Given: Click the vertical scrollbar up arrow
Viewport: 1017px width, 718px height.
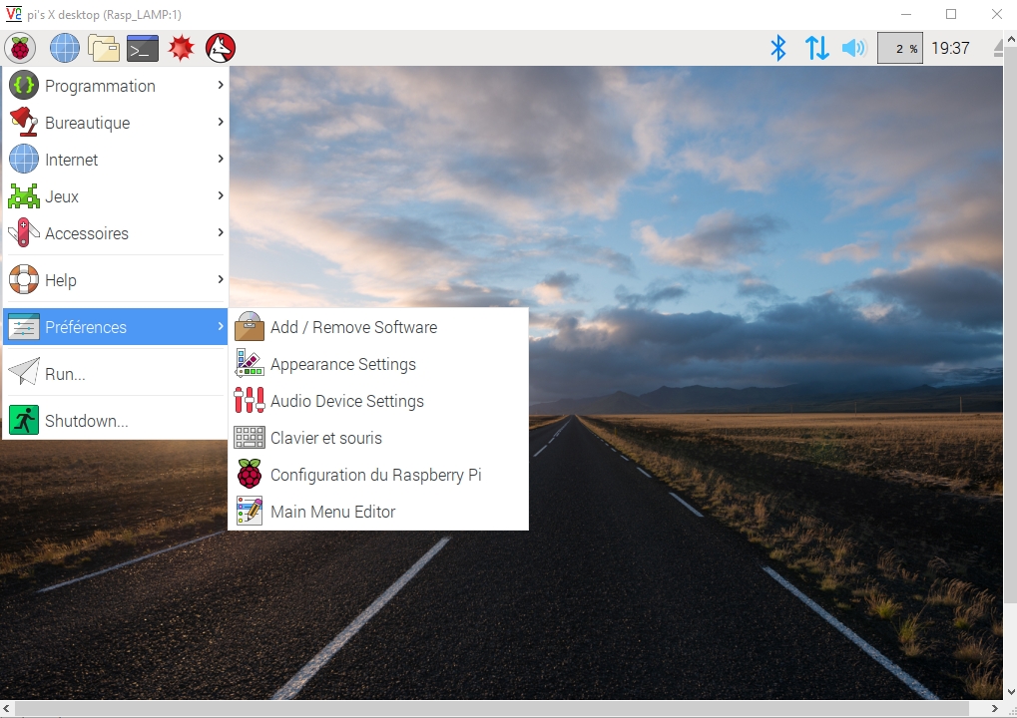Looking at the screenshot, I should (x=1011, y=39).
